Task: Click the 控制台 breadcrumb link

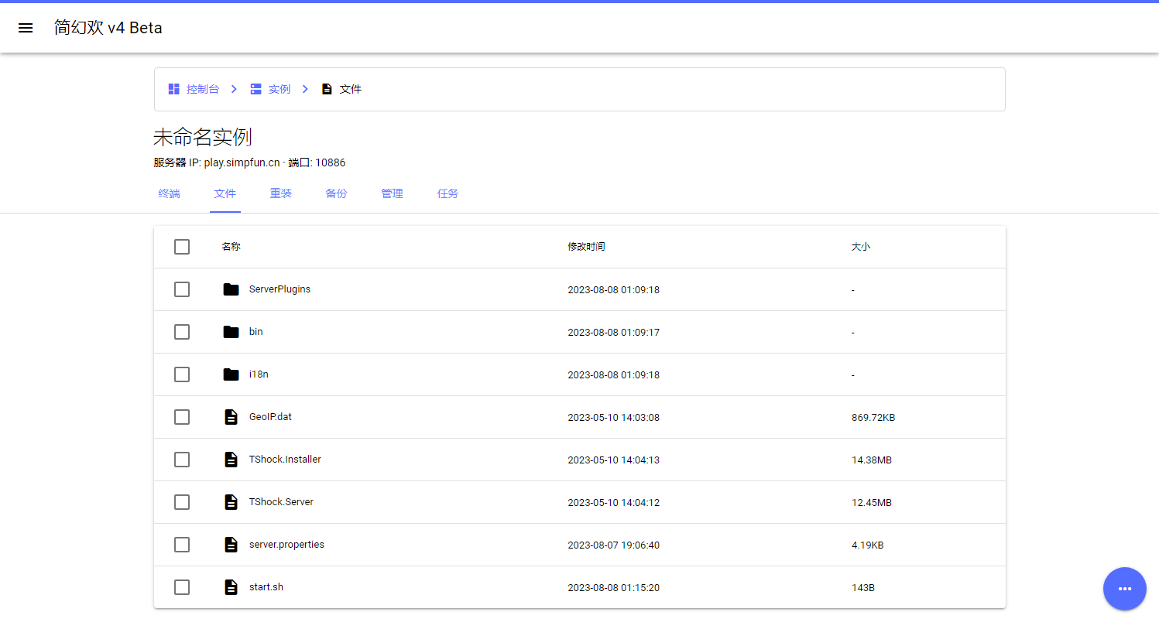Action: tap(202, 89)
